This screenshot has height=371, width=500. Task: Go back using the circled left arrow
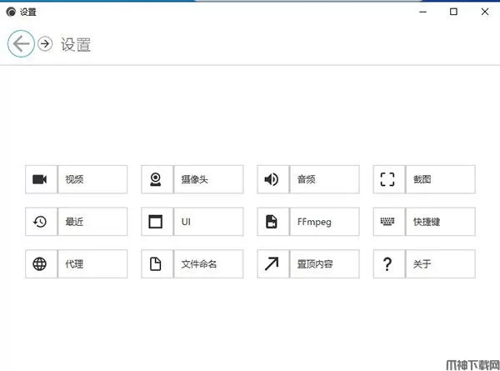(21, 44)
